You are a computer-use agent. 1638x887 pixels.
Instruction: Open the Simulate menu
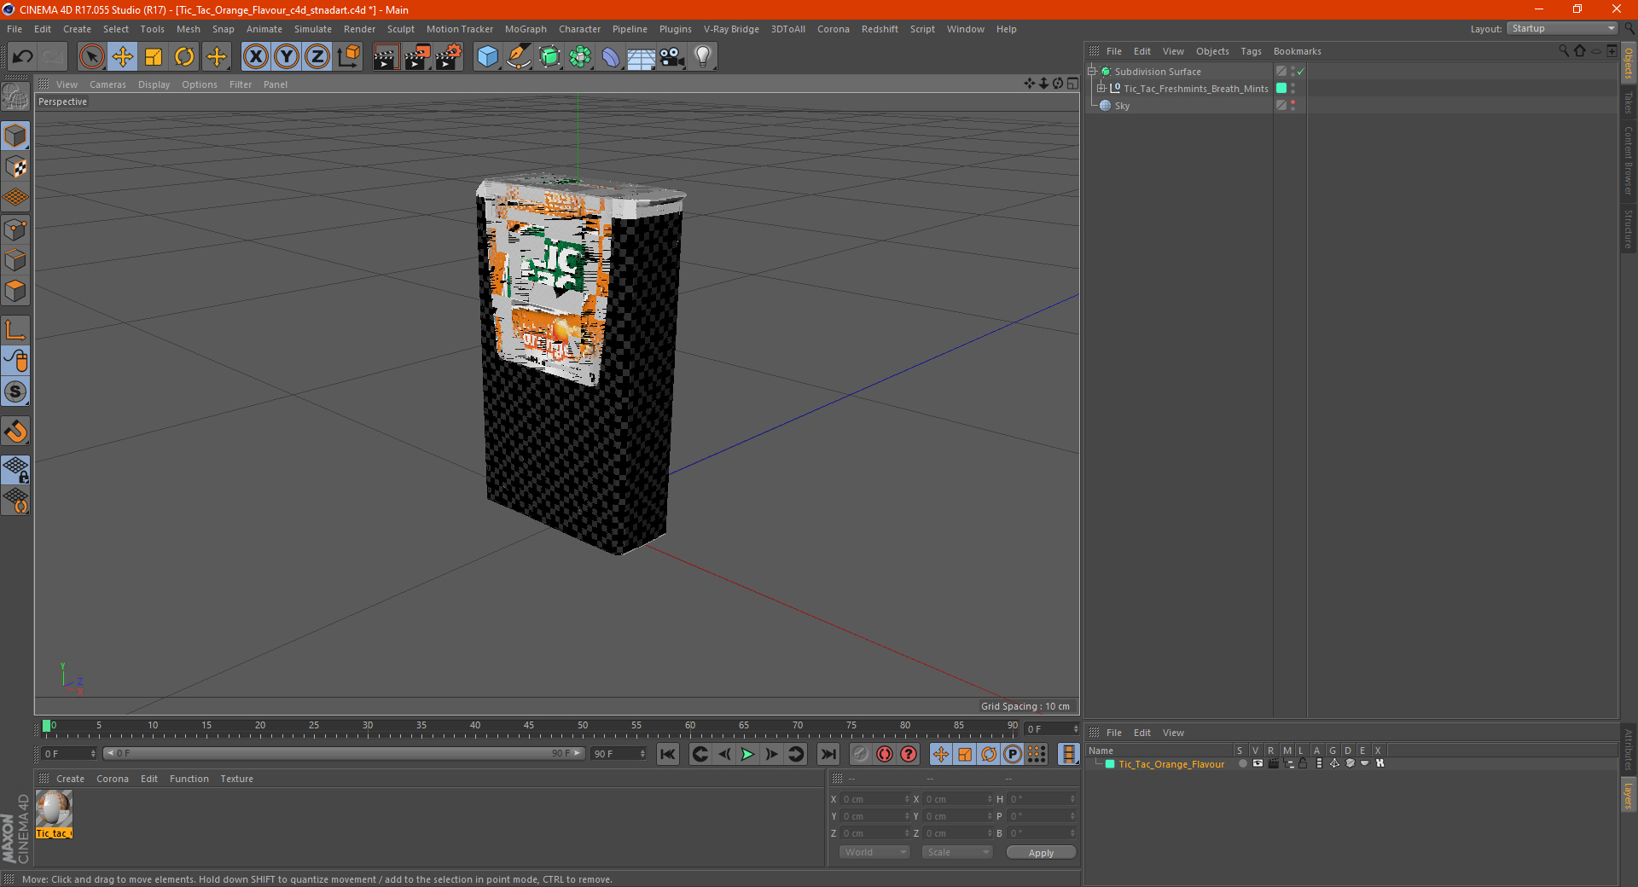(313, 29)
